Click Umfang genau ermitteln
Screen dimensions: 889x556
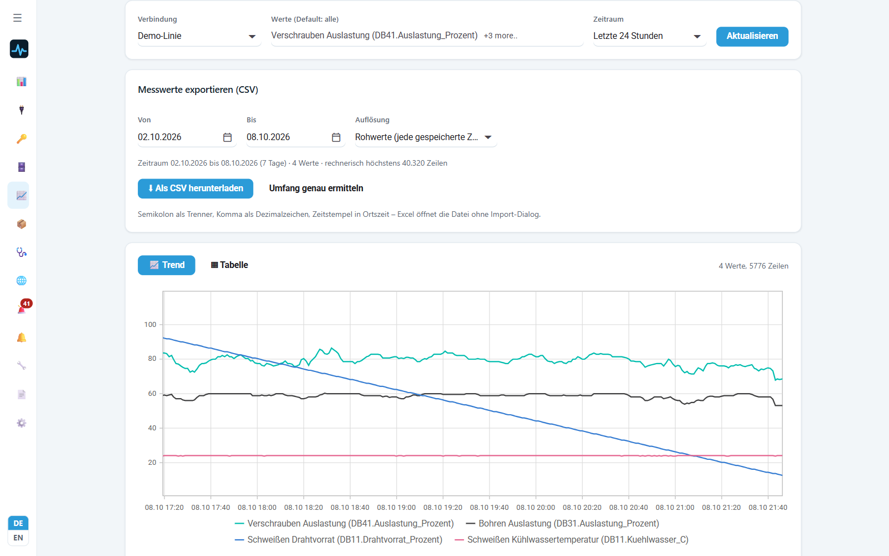pyautogui.click(x=316, y=188)
